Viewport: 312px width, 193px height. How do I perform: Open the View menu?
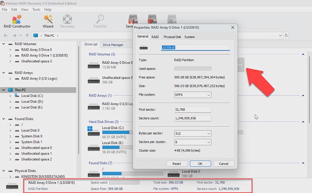[25, 9]
